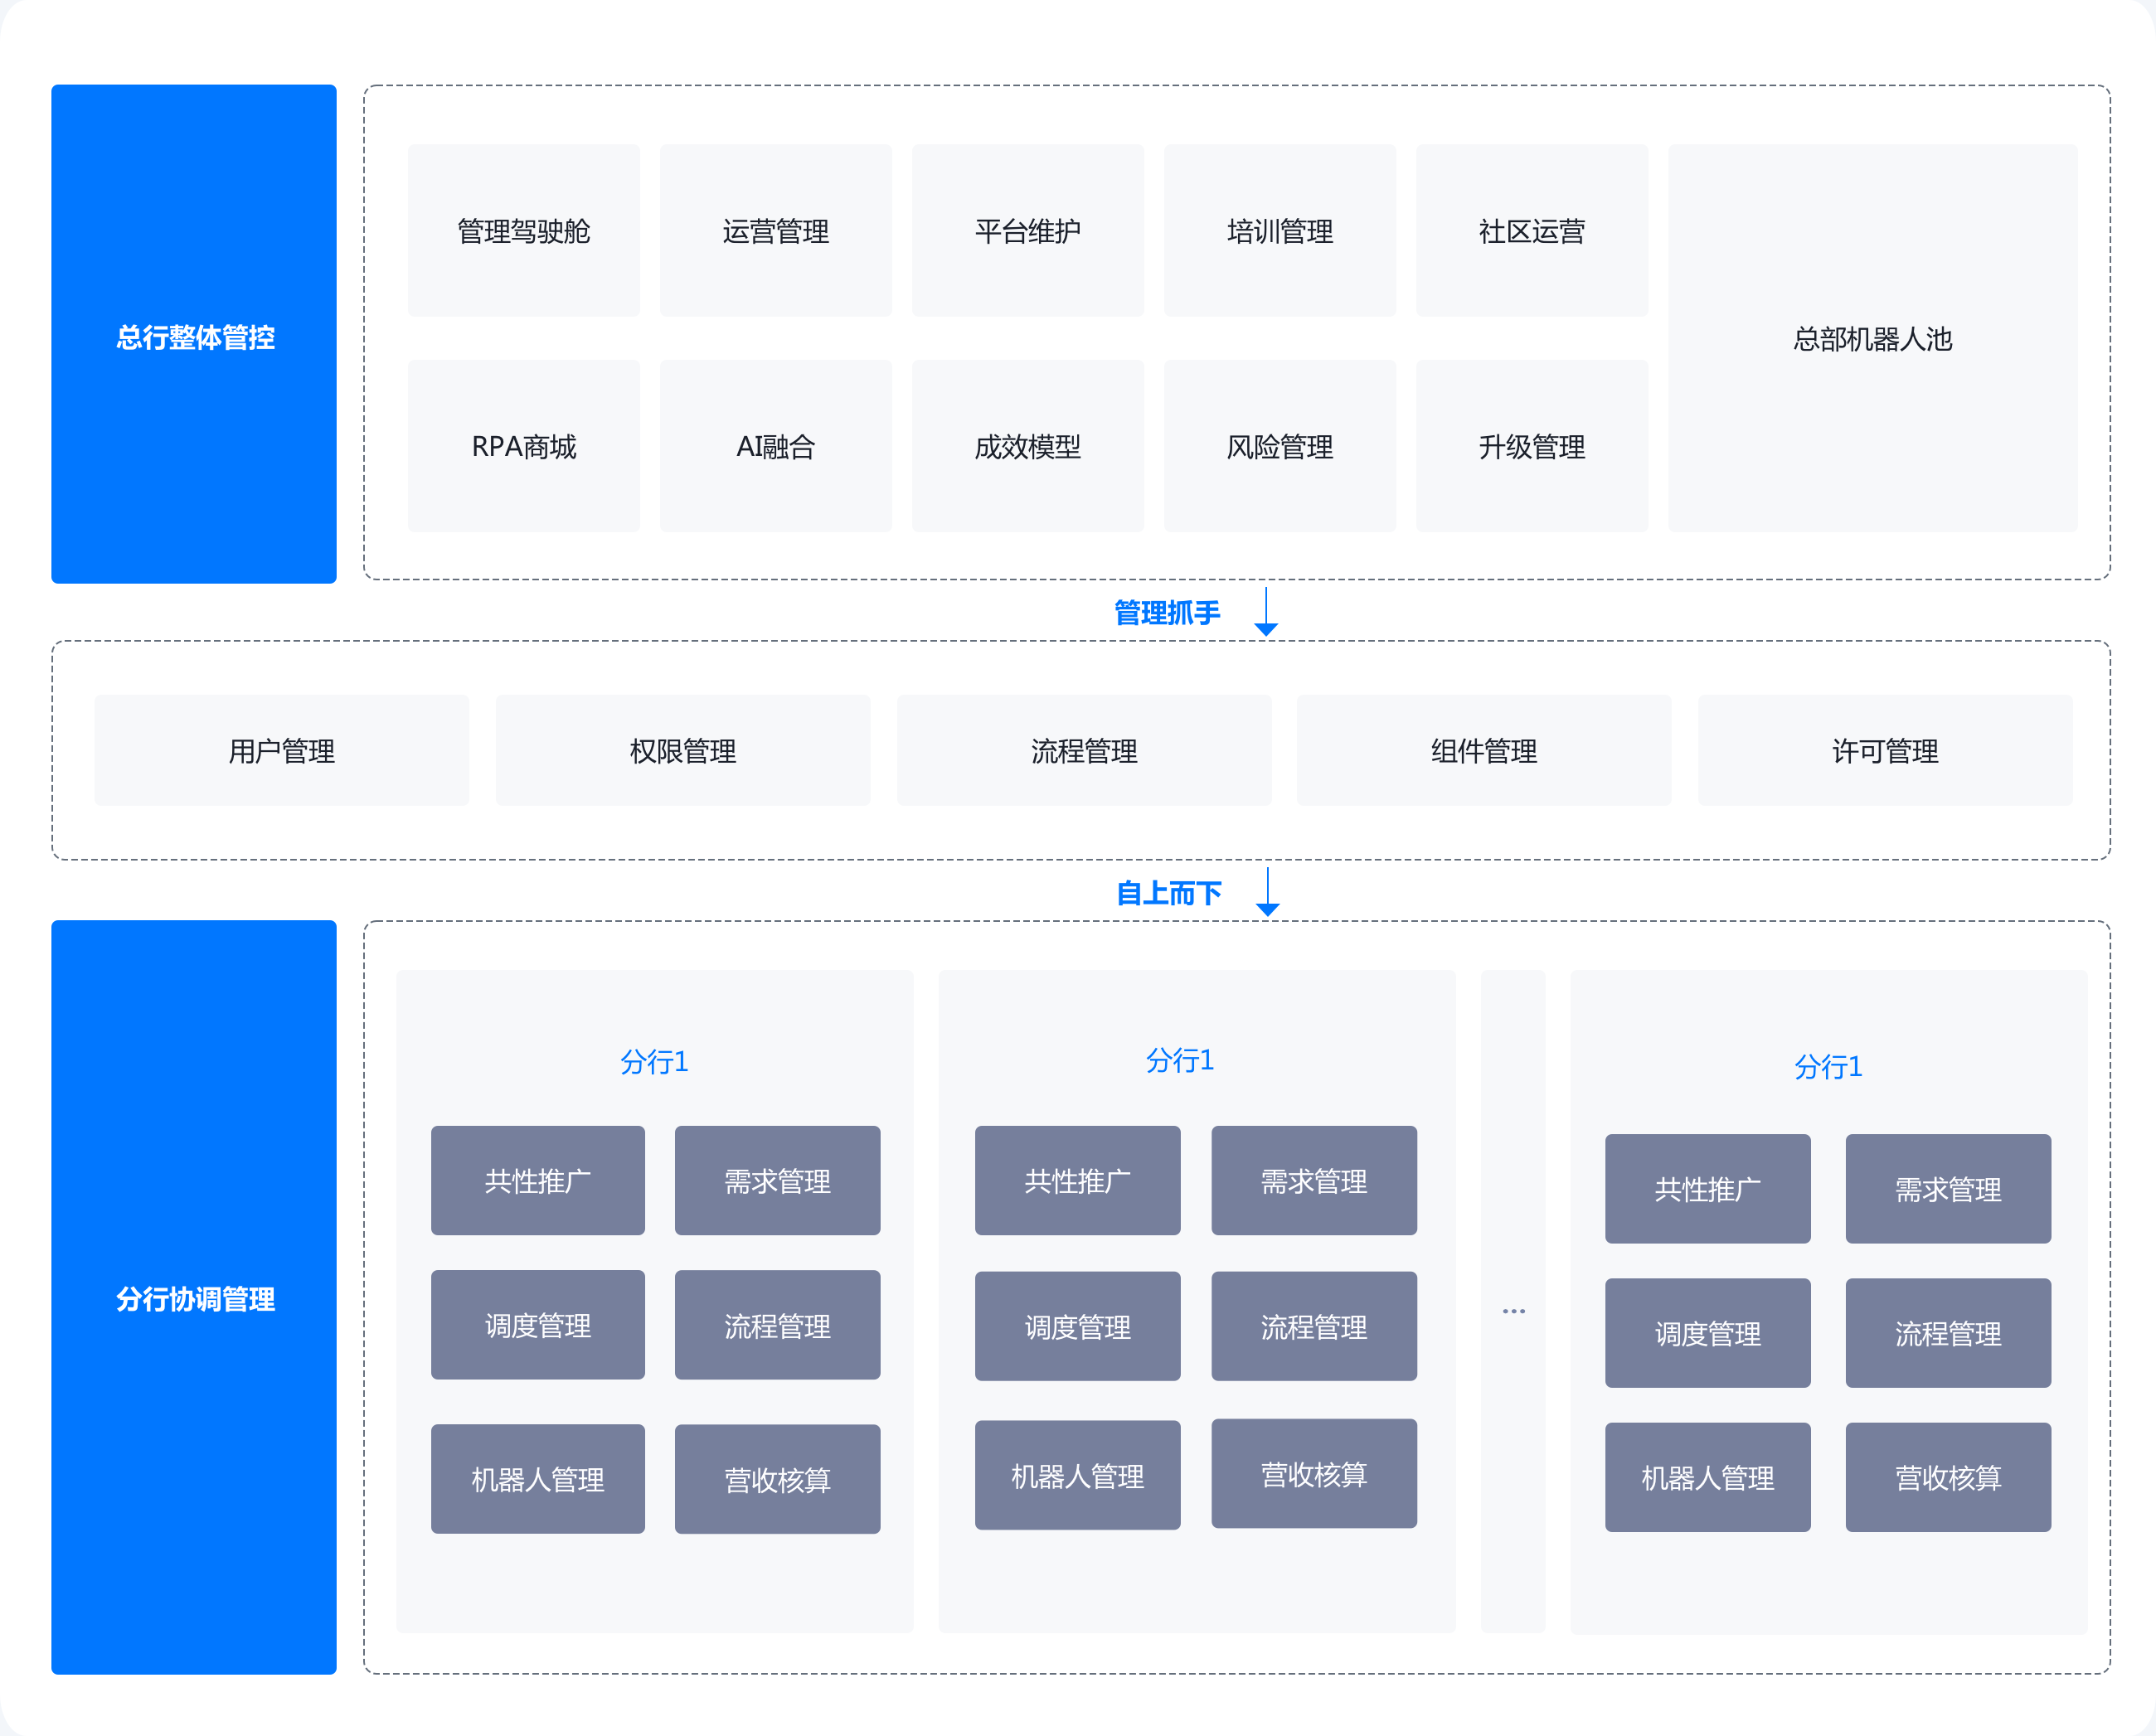The width and height of the screenshot is (2156, 1736).
Task: Click the blue 分行协调管理 block
Action: coord(194,1297)
